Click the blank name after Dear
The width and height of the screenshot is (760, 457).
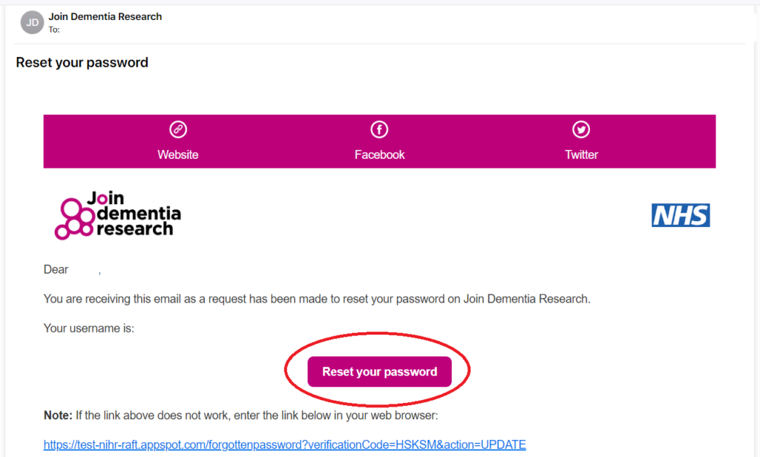click(85, 270)
